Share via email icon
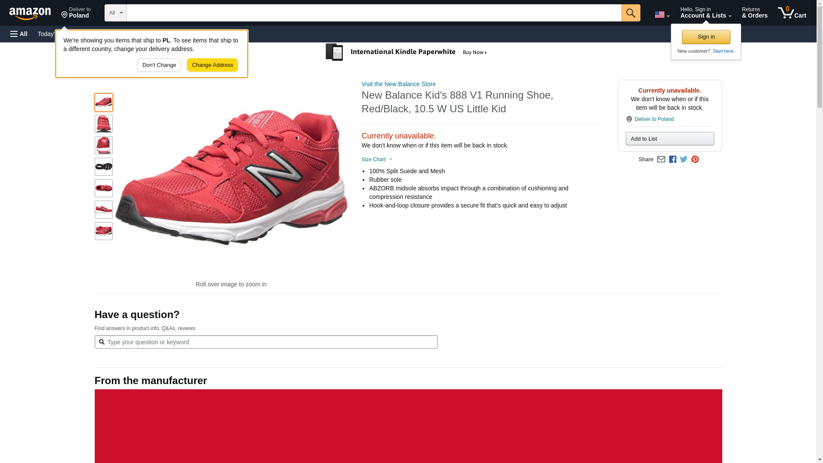The image size is (823, 463). tap(661, 159)
